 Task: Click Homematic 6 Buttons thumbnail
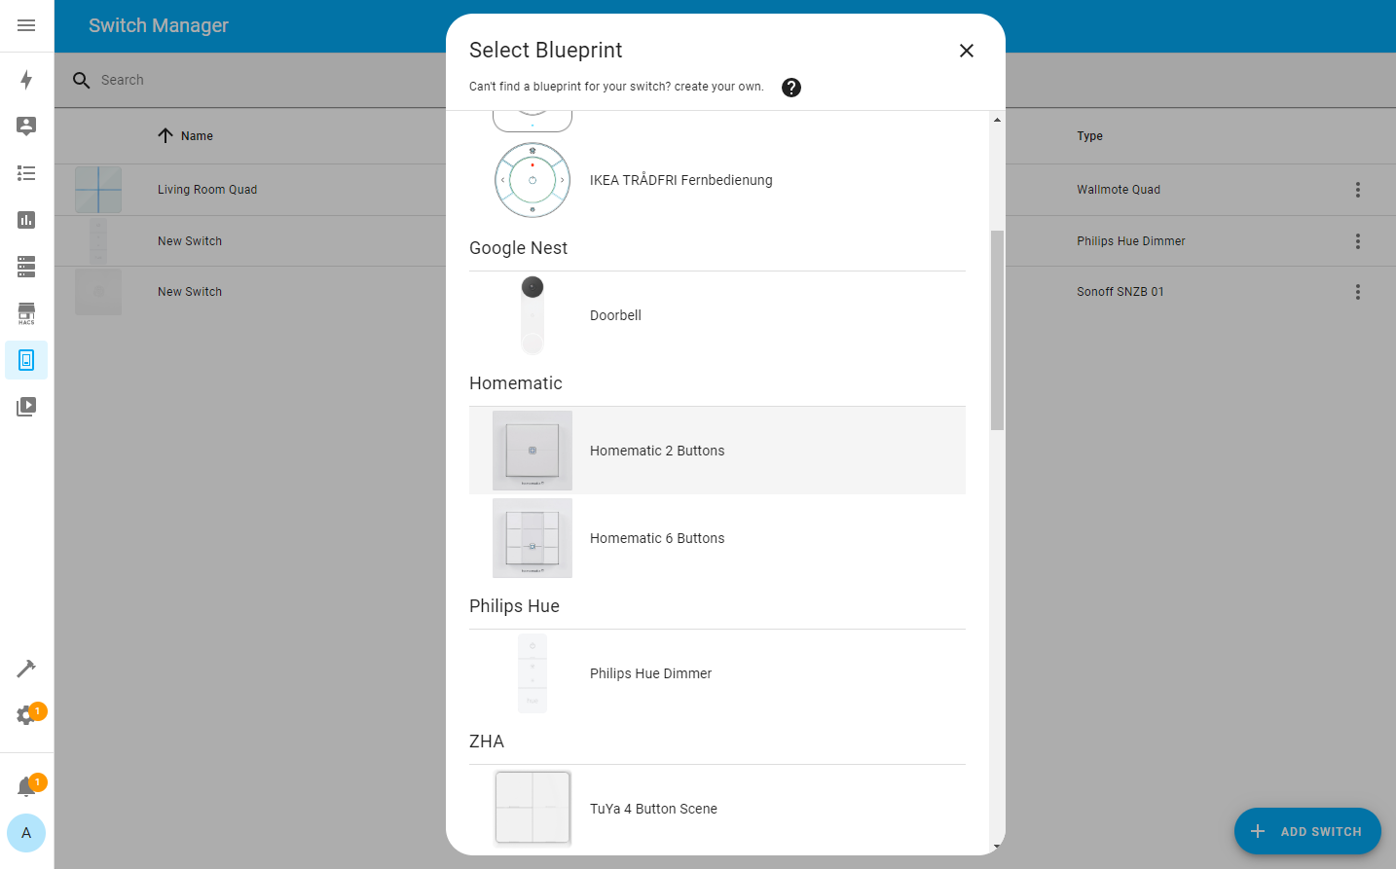tap(533, 538)
